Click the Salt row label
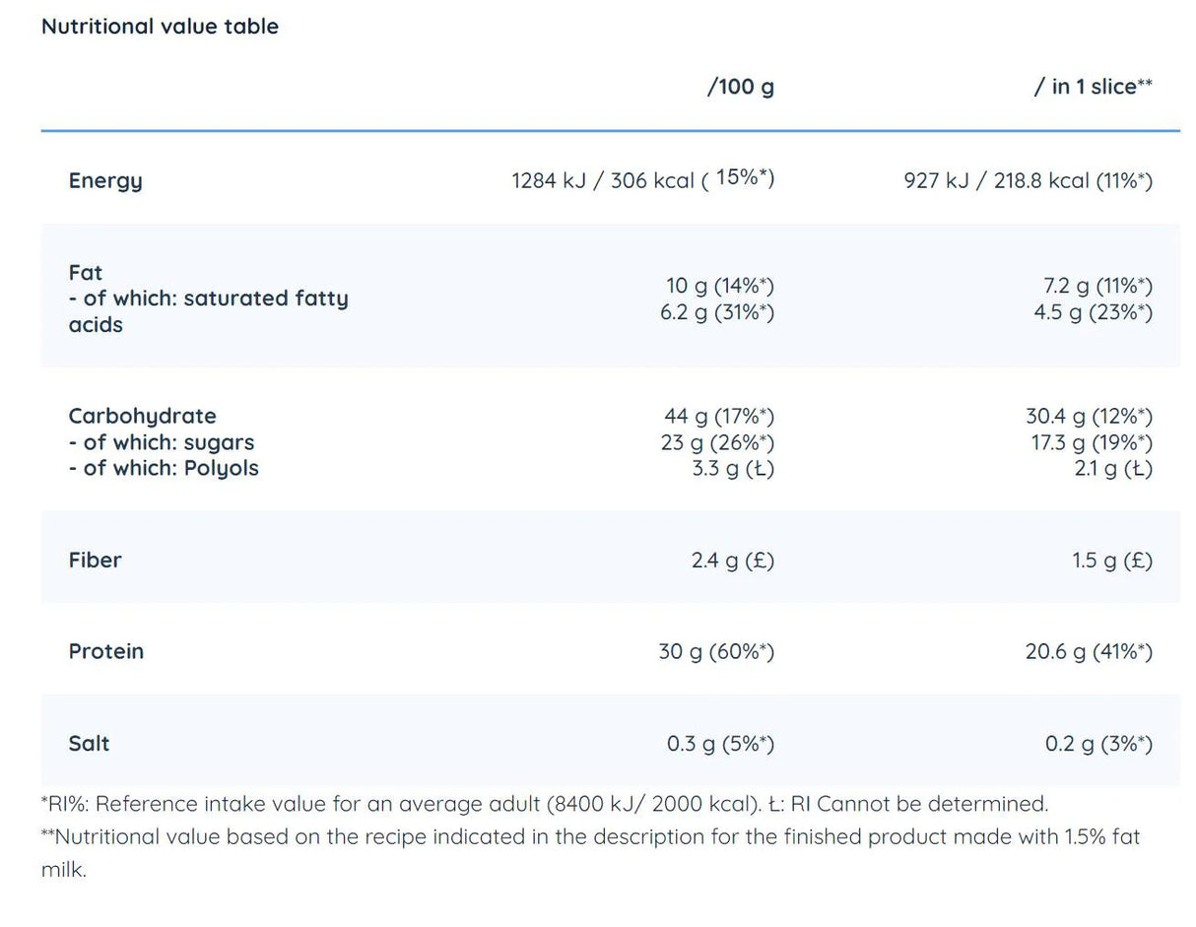Viewport: 1196px width, 927px height. pyautogui.click(x=89, y=743)
